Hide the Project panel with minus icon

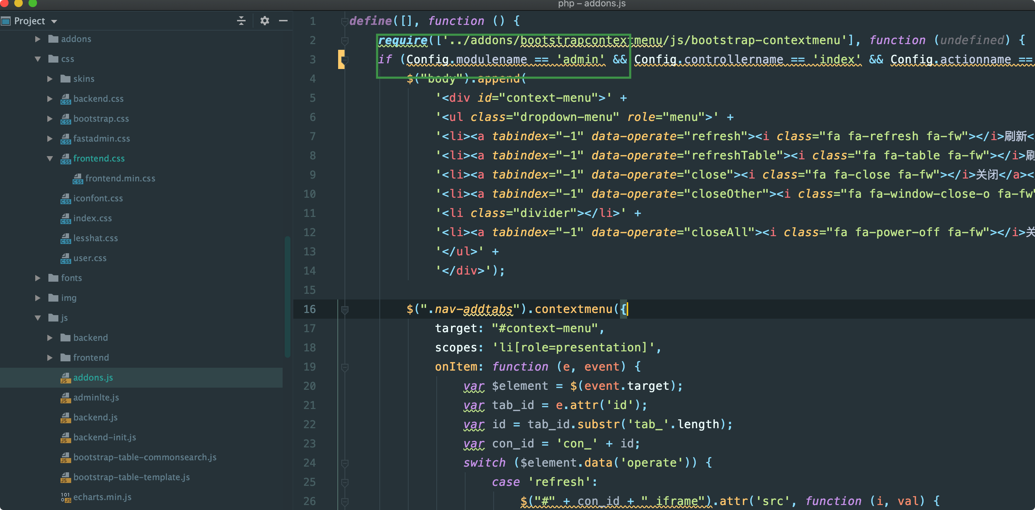283,21
